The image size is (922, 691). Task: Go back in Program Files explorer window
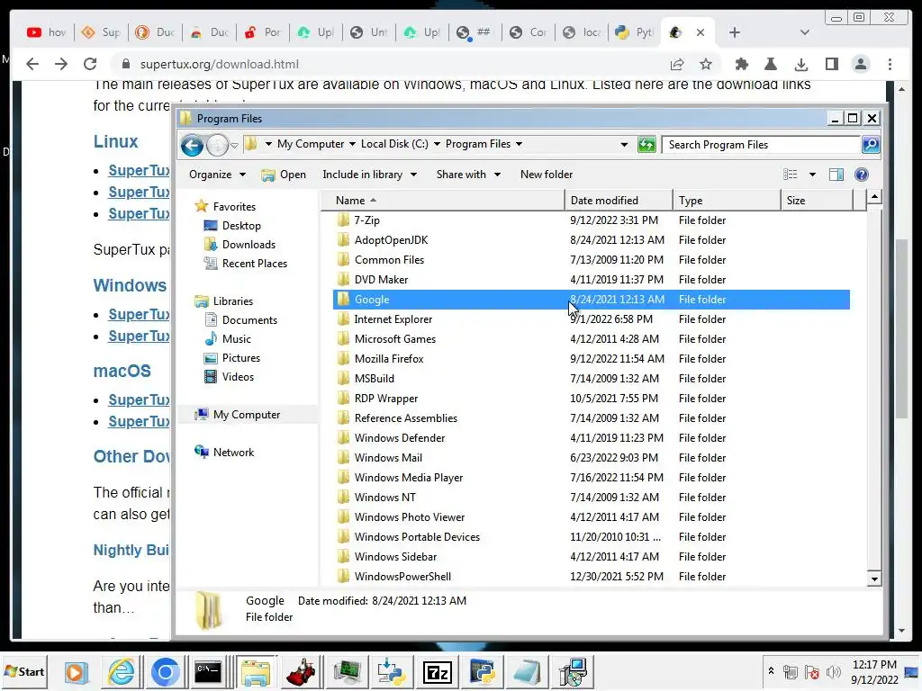click(x=192, y=145)
